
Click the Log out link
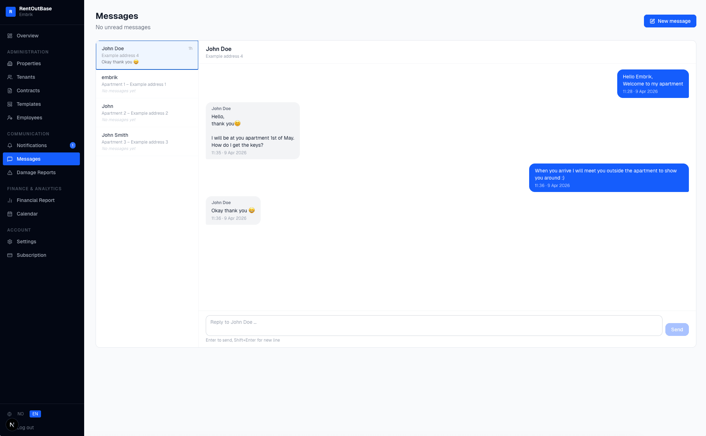click(26, 427)
